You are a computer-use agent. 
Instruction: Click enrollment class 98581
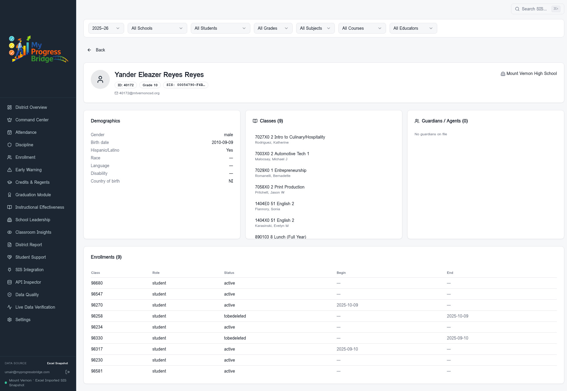click(x=97, y=371)
